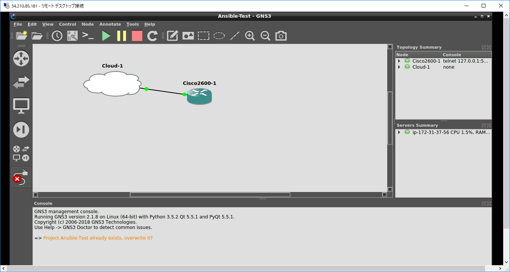Screen dimensions: 510x272
Task: Expand the ip-172-31-37-56 server entry
Action: [x=399, y=132]
